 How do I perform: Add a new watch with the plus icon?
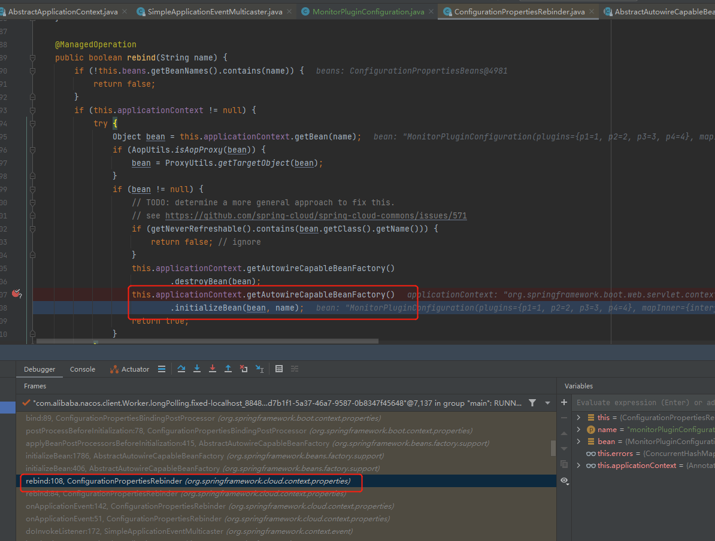point(564,402)
